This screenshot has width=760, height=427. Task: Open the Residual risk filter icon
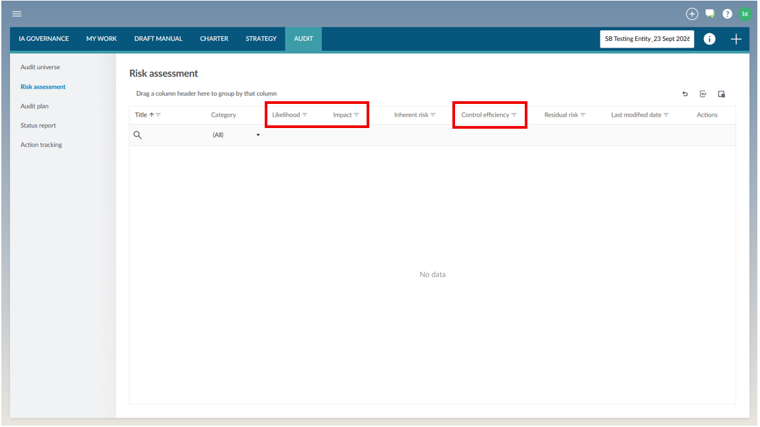pos(582,115)
